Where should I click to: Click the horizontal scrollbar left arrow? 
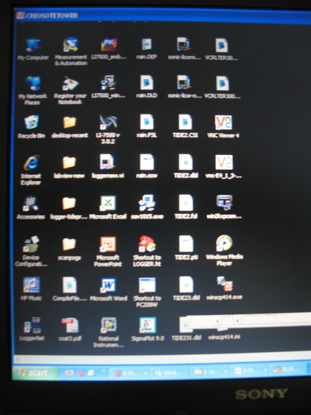tap(17, 359)
